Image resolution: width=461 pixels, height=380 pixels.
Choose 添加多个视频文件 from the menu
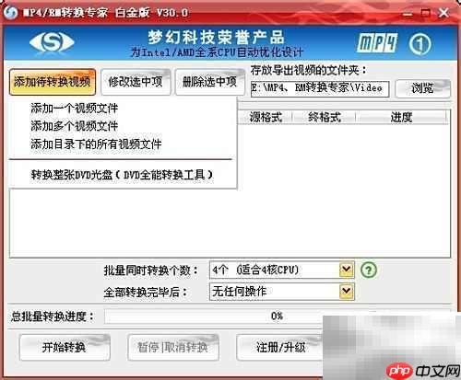(74, 126)
